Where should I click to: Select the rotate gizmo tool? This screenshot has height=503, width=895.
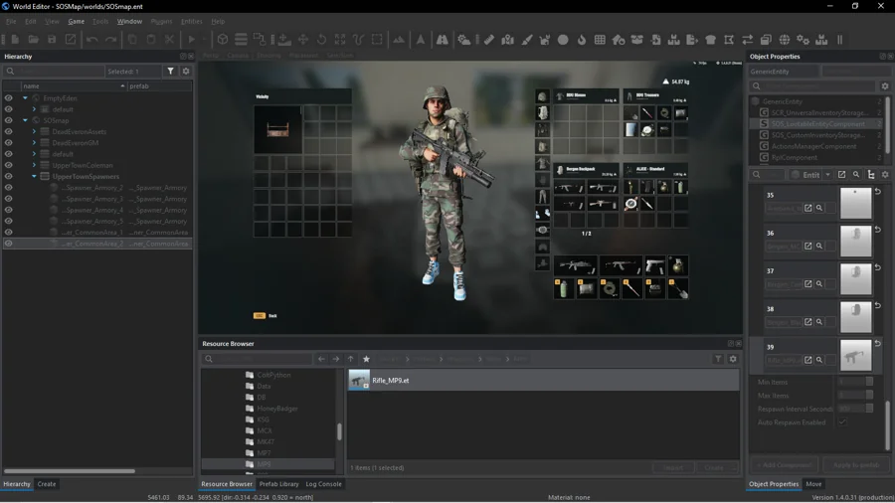[x=322, y=40]
